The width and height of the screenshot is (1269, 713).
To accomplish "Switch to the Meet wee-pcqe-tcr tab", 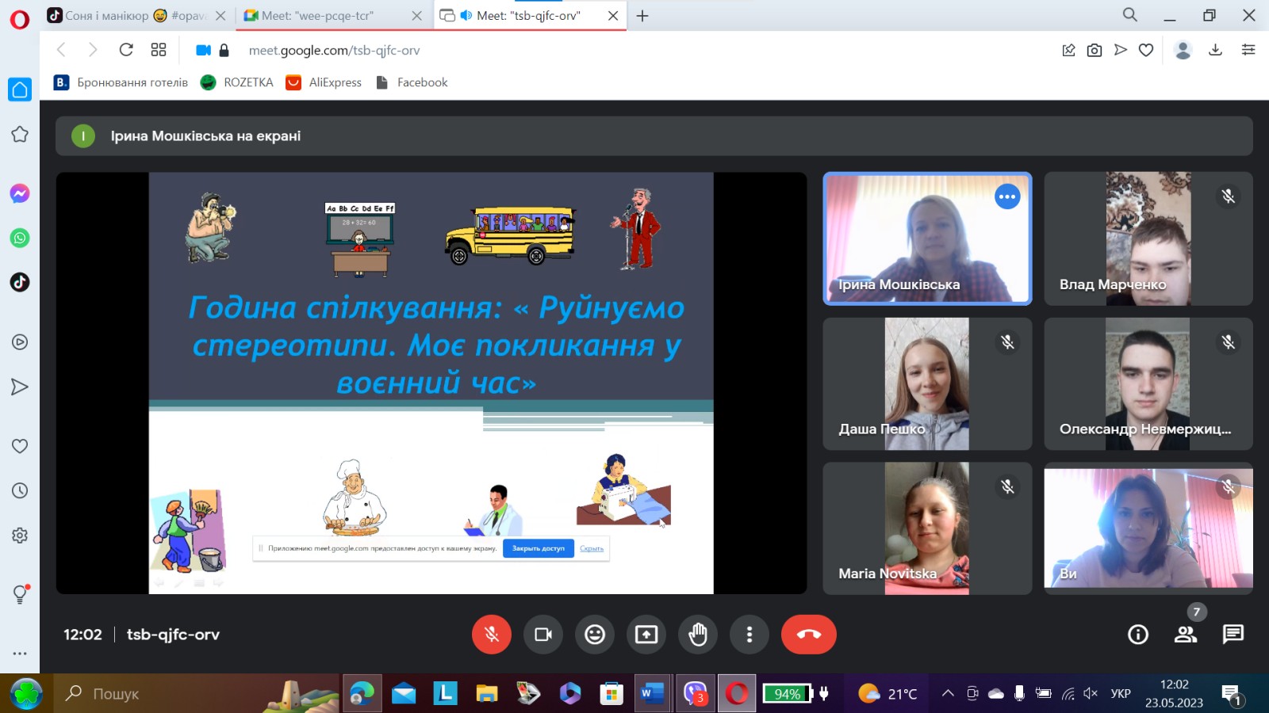I will click(325, 15).
